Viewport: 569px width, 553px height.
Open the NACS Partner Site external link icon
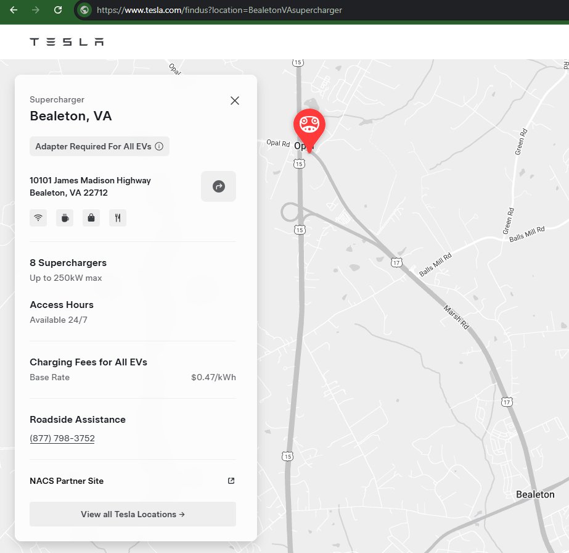[231, 481]
